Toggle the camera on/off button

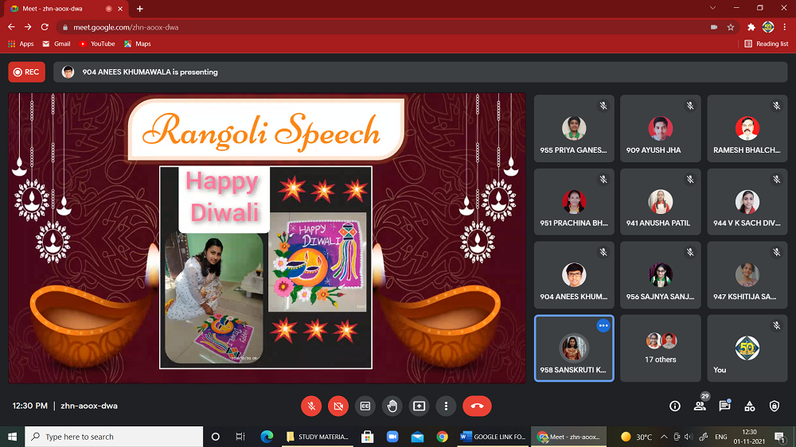click(338, 406)
